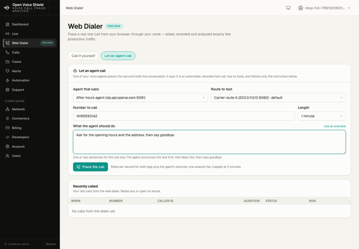
Task: Click the Network nodes icon
Action: pyautogui.click(x=7, y=109)
